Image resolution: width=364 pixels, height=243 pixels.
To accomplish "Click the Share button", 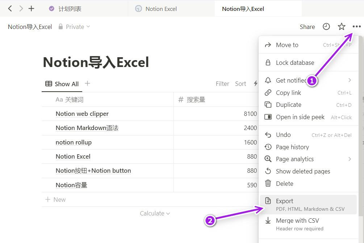I will 307,26.
